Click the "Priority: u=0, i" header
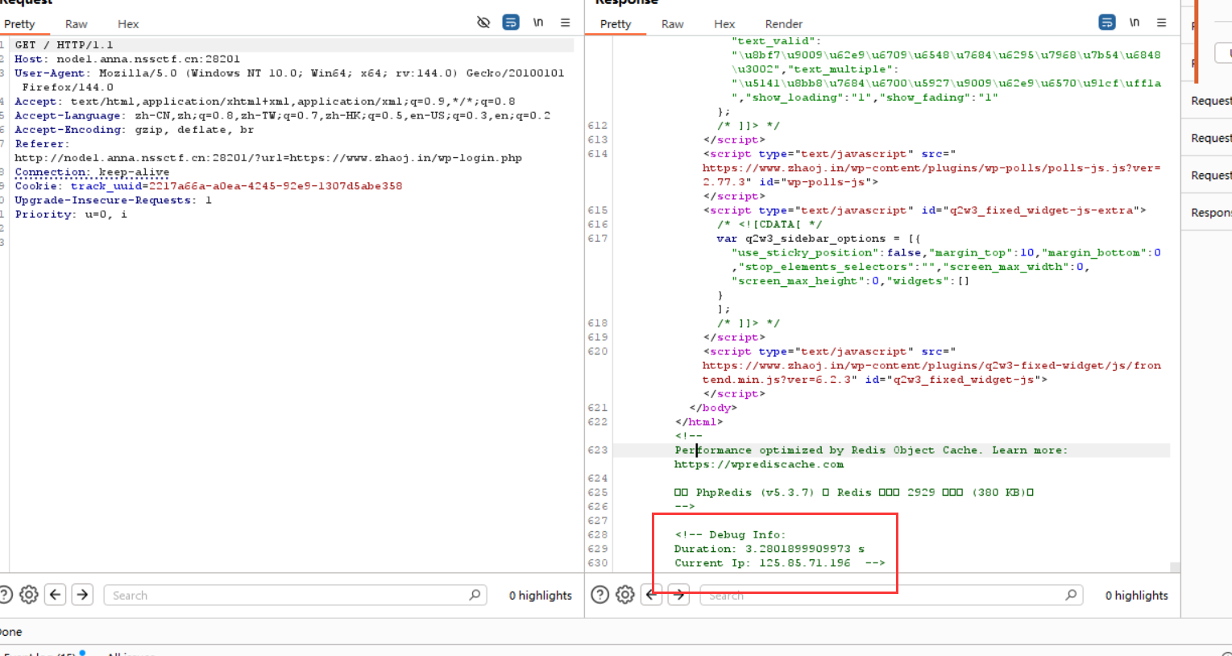The height and width of the screenshot is (656, 1232). [x=71, y=214]
